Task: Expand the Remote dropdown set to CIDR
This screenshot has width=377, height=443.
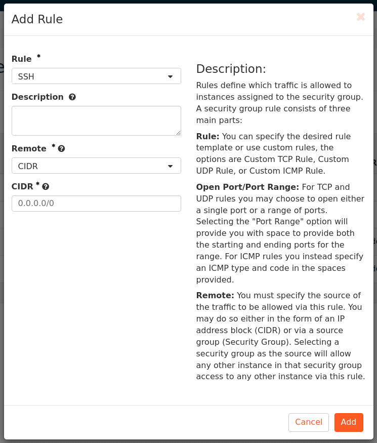Action: pyautogui.click(x=96, y=166)
